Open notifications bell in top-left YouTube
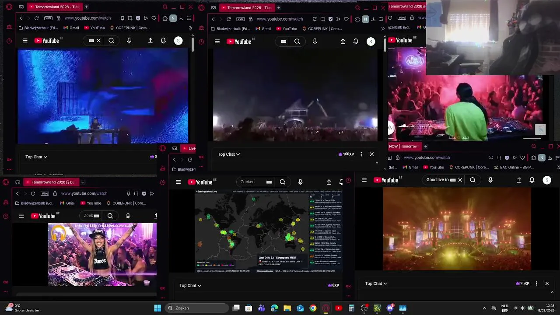Screen dimensions: 560x315 [x=163, y=41]
